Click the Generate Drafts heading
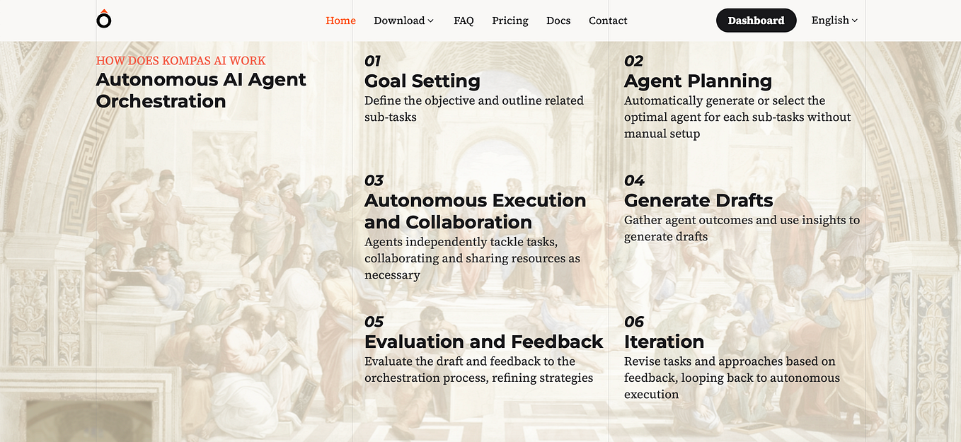961x442 pixels. pos(698,200)
